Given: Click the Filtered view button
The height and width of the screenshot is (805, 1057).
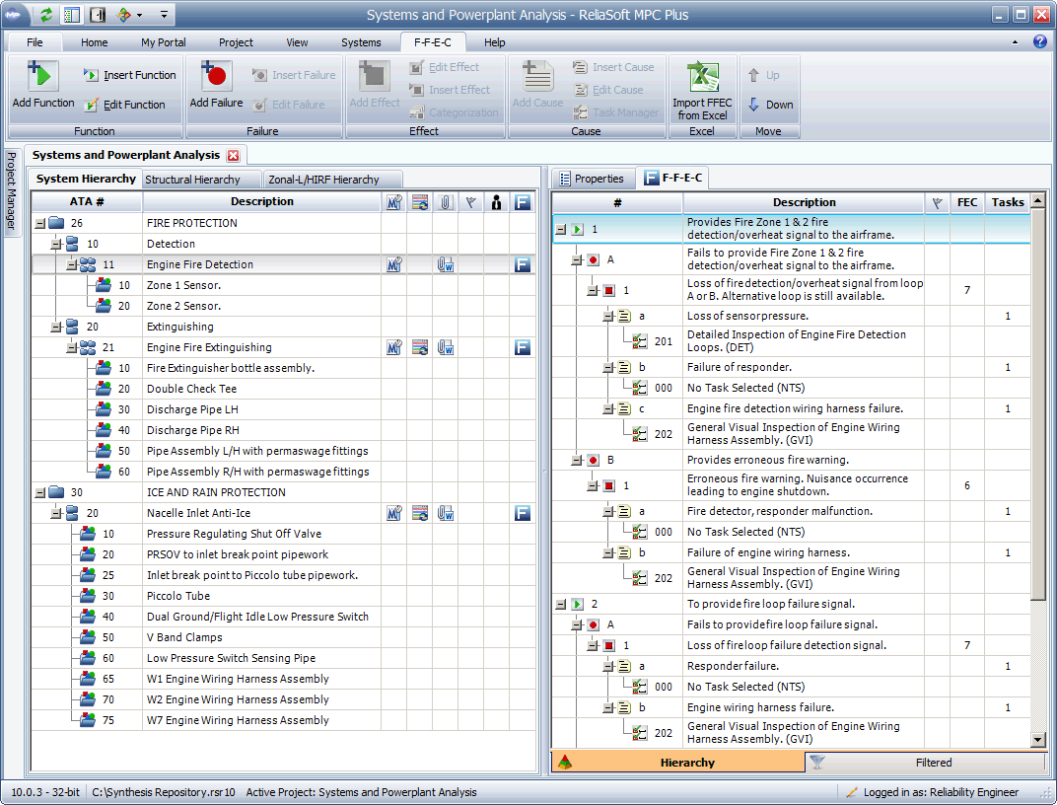Looking at the screenshot, I should pyautogui.click(x=932, y=763).
